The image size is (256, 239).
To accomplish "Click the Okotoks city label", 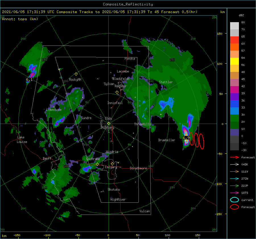I will click(114, 190).
